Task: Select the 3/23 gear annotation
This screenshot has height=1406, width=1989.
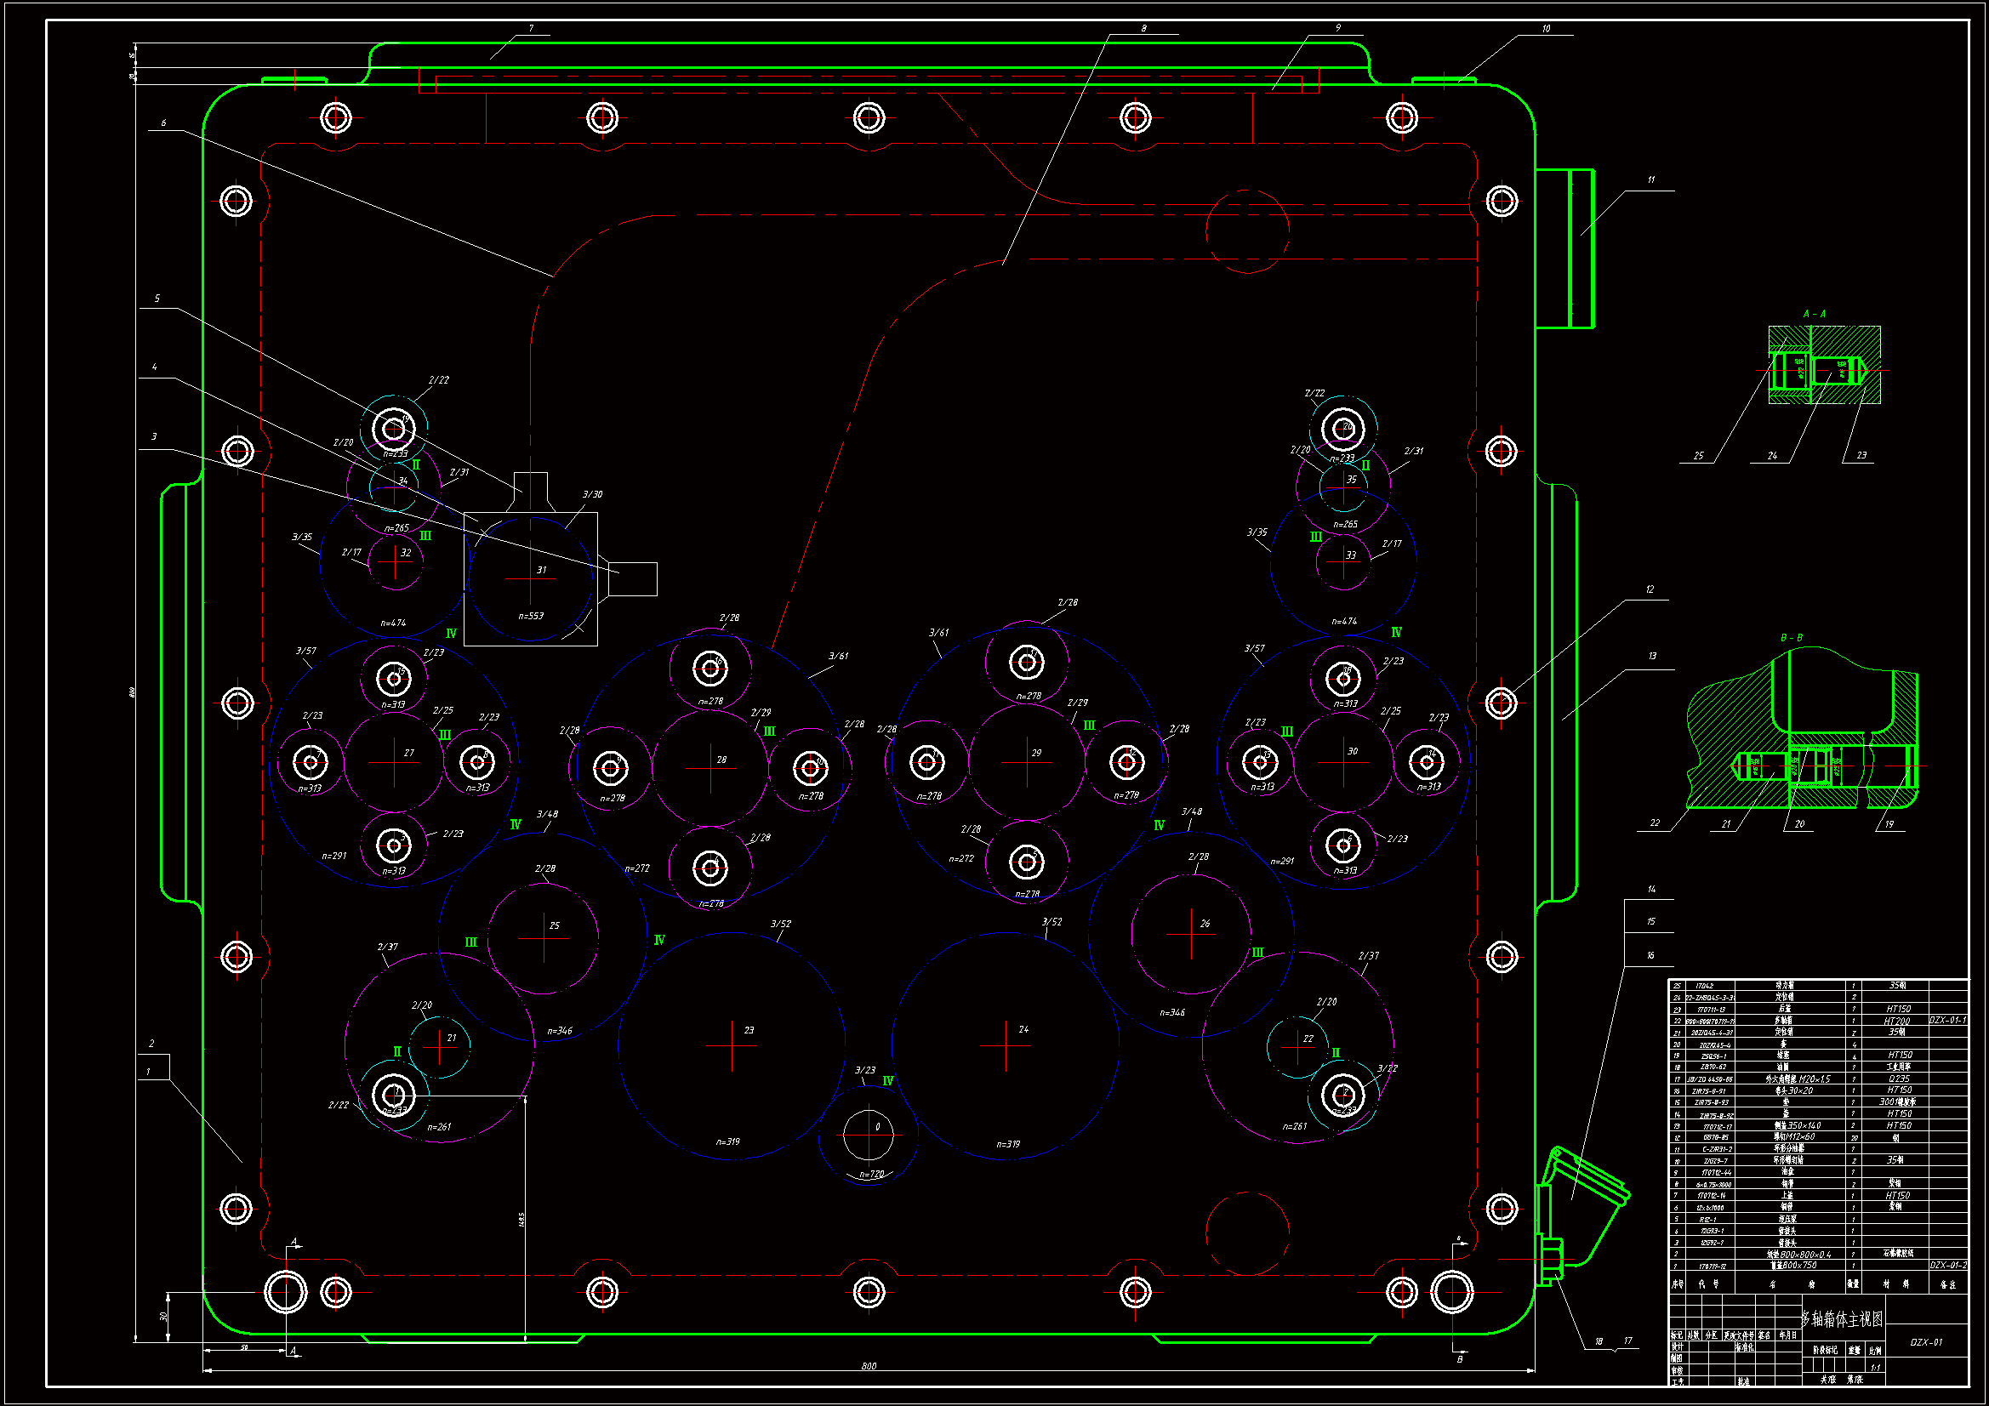Action: (864, 1070)
